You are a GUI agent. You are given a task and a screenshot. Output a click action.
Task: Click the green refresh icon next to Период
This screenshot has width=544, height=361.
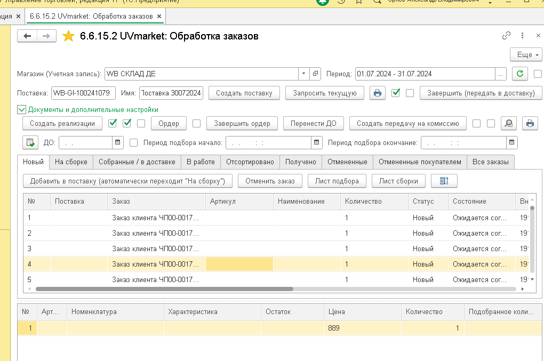click(x=519, y=74)
